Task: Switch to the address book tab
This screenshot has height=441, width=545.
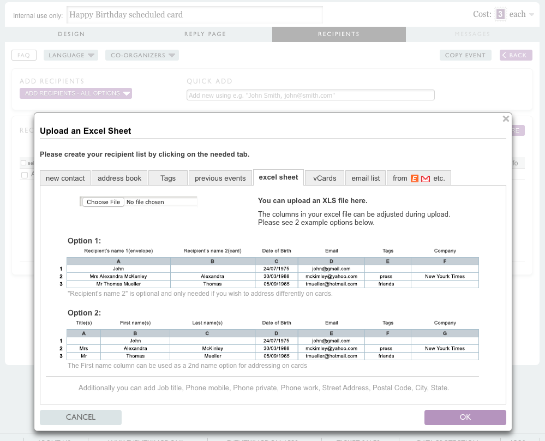Action: coord(119,178)
